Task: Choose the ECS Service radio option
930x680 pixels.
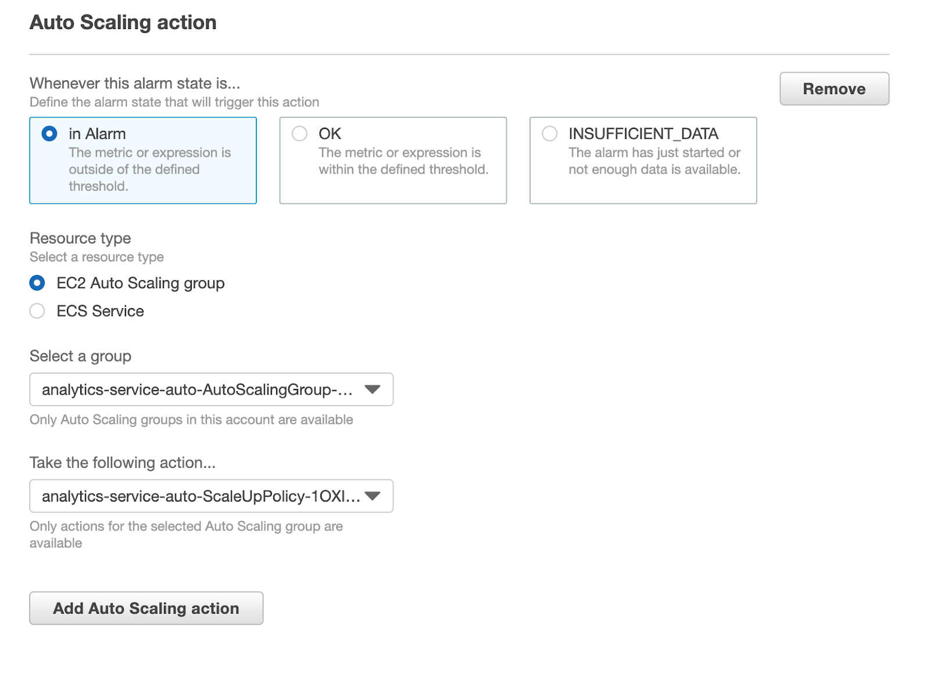Action: (37, 312)
